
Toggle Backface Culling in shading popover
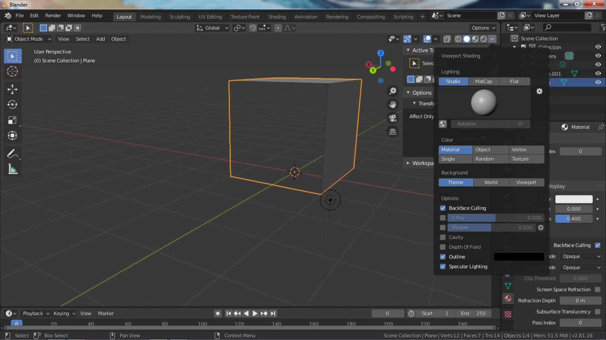(x=443, y=208)
